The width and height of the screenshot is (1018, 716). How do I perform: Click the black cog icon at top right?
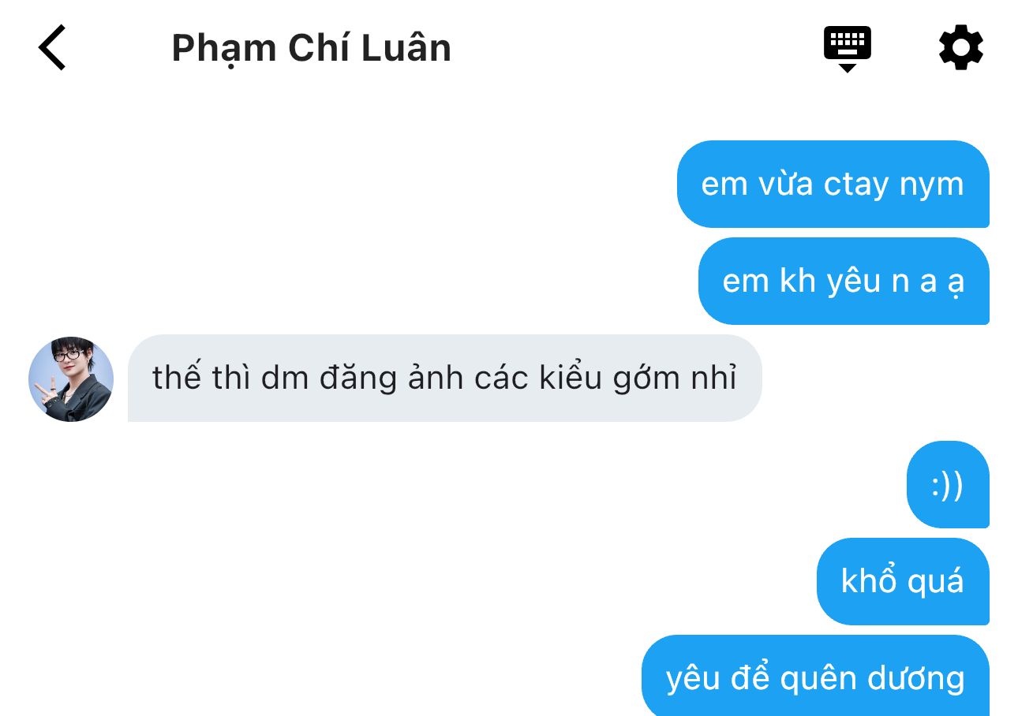click(961, 47)
